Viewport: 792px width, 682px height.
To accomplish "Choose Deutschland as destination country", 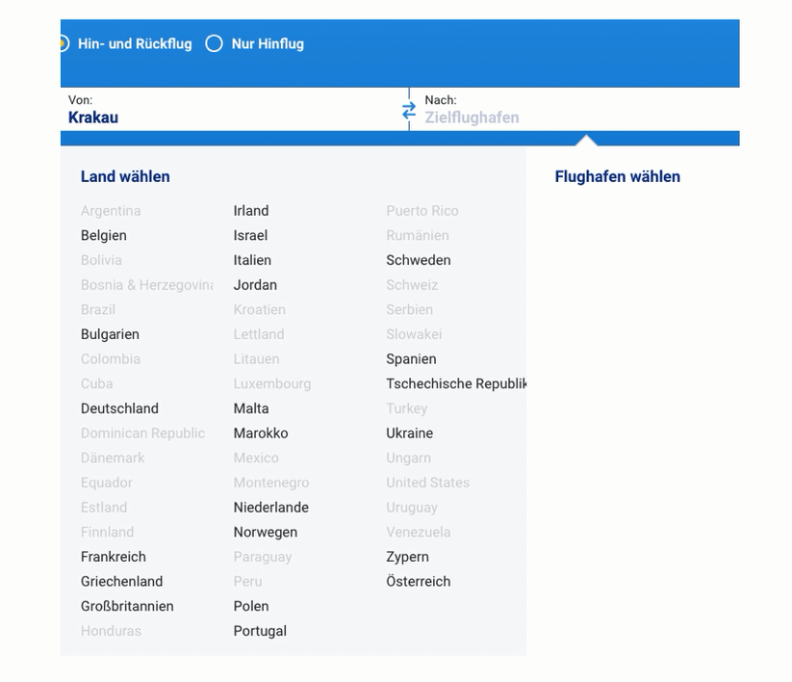I will (119, 408).
